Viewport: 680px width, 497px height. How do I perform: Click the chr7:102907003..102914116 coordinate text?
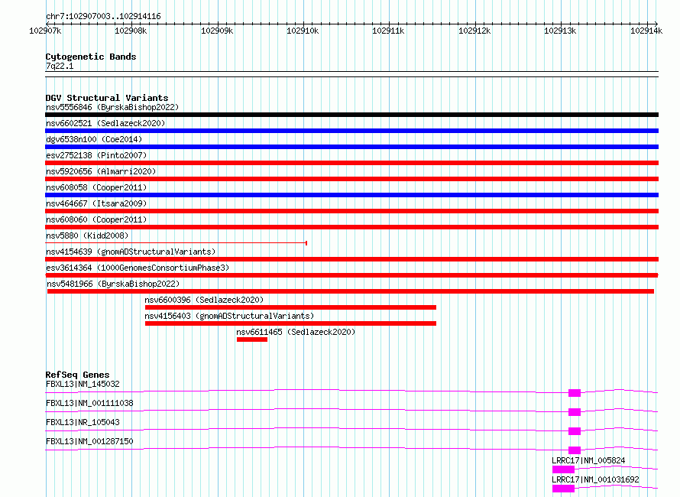(x=103, y=17)
